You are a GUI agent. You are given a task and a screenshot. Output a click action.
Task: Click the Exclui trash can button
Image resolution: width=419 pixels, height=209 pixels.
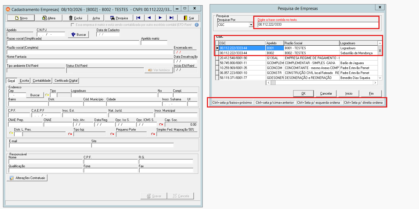[x=75, y=18]
